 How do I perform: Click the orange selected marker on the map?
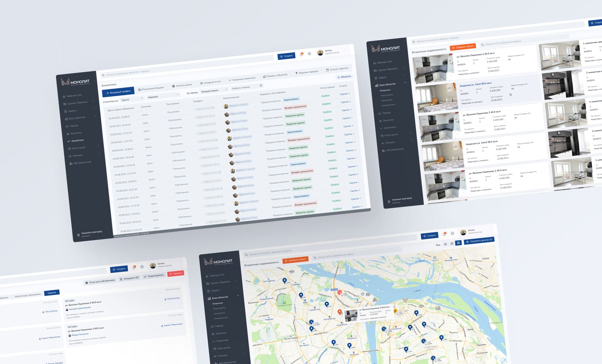(x=339, y=312)
